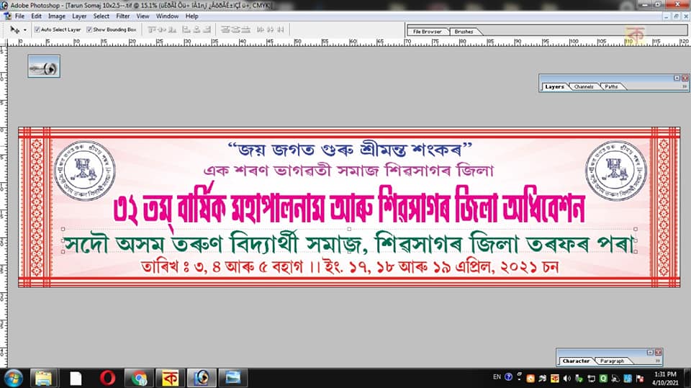
Task: Open the Layer menu
Action: coord(79,17)
